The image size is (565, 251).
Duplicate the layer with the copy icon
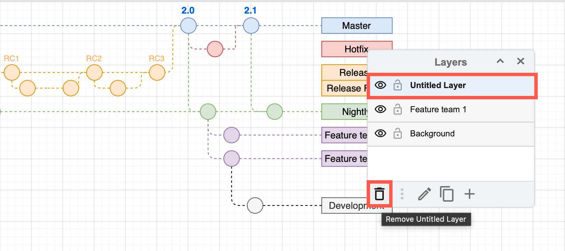point(446,194)
